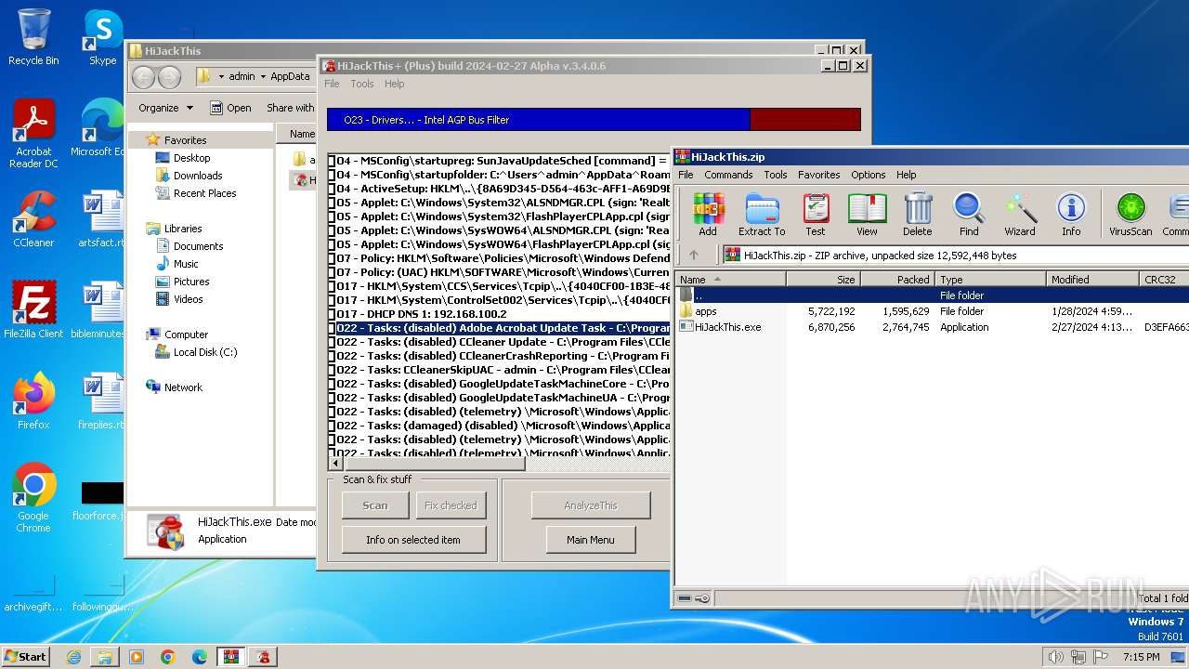Click the Find icon in WinRAR toolbar

click(x=969, y=215)
